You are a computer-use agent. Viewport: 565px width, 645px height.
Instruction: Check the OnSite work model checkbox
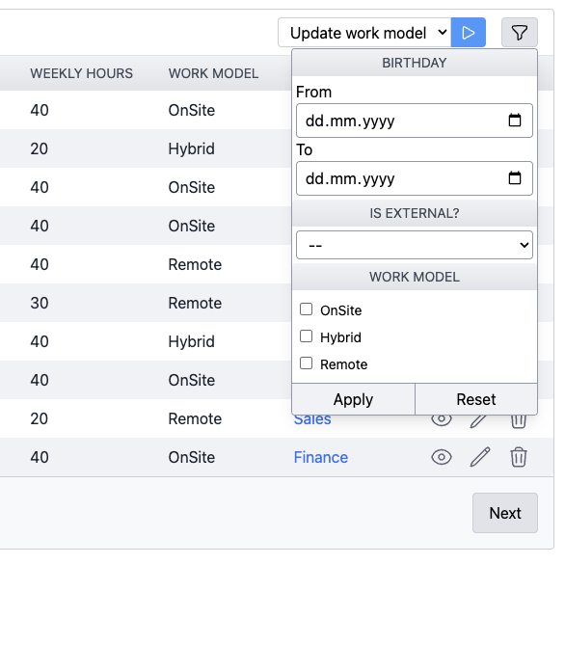tap(306, 309)
